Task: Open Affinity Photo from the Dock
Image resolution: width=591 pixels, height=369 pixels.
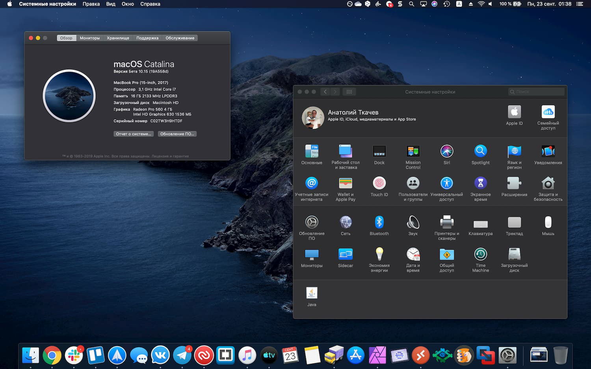Action: [x=378, y=355]
